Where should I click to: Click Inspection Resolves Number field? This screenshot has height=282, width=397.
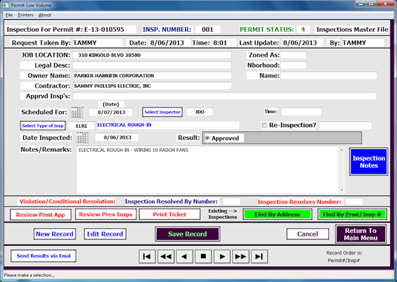354,201
